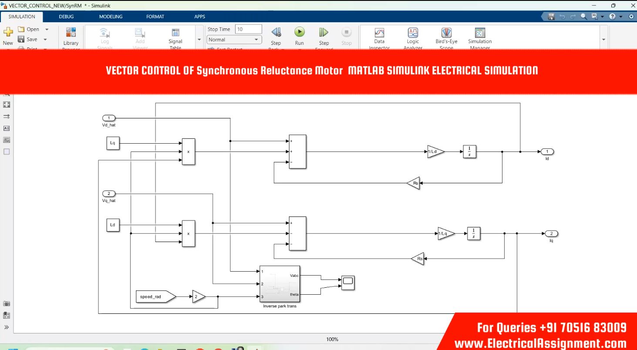Open the Library Browser
637x350 pixels.
point(71,33)
